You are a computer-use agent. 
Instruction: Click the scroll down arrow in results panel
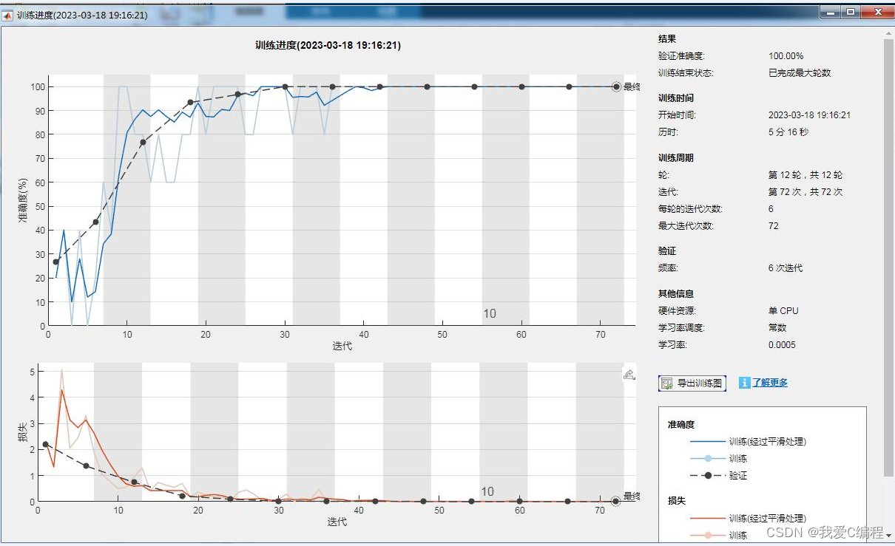[888, 535]
